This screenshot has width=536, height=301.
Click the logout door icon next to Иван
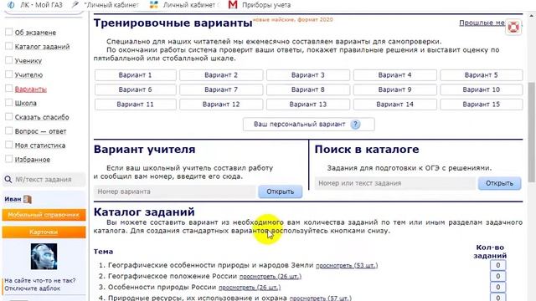tap(28, 199)
